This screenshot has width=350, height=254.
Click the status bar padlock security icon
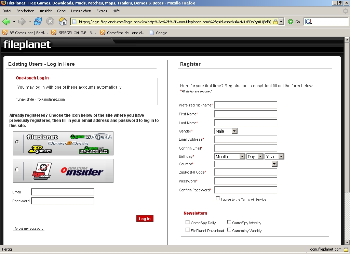[x=346, y=249]
